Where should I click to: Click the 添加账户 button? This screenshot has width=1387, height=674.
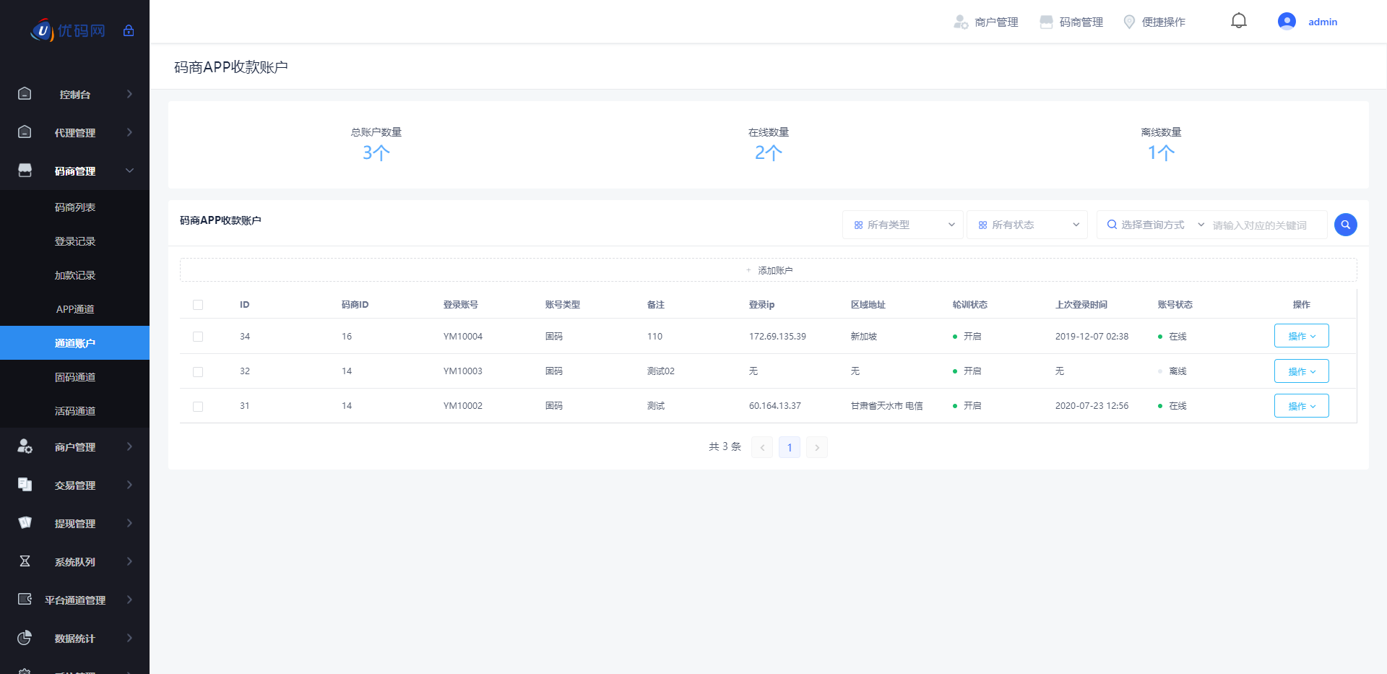[x=768, y=270]
